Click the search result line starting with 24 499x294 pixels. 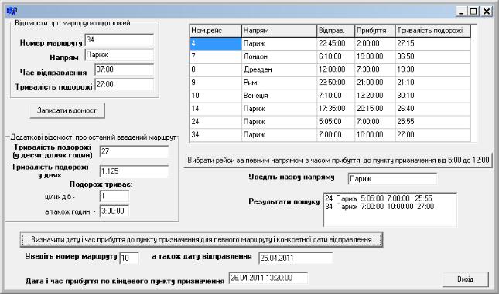[378, 199]
